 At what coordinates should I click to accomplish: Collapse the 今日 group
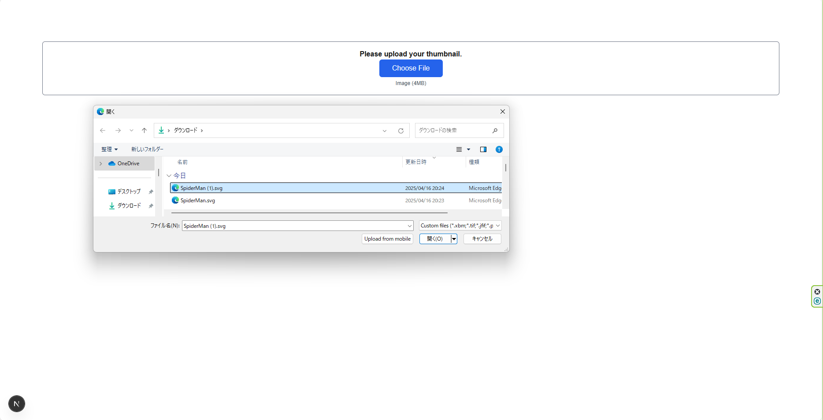(169, 176)
